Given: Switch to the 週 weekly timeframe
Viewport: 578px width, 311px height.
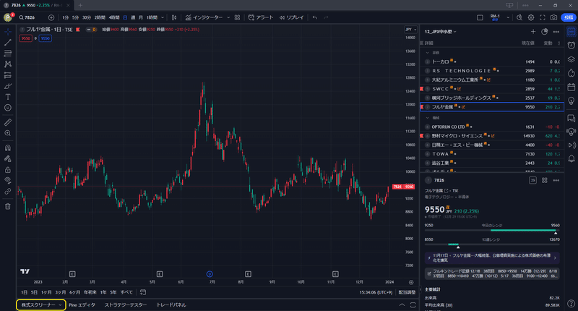Looking at the screenshot, I should (133, 17).
